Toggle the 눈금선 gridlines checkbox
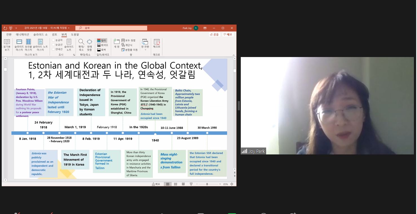The image size is (417, 214). coord(53,45)
